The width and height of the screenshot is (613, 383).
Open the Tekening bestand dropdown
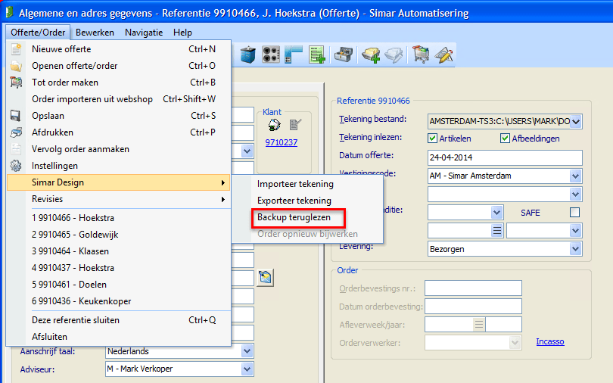[576, 120]
